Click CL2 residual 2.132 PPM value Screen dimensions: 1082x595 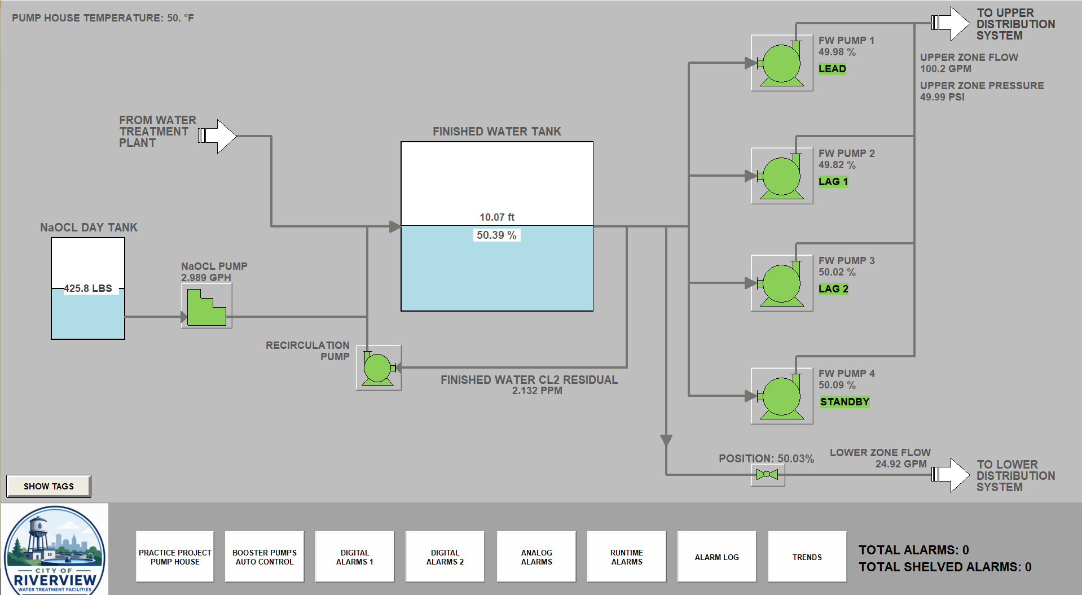pos(537,391)
